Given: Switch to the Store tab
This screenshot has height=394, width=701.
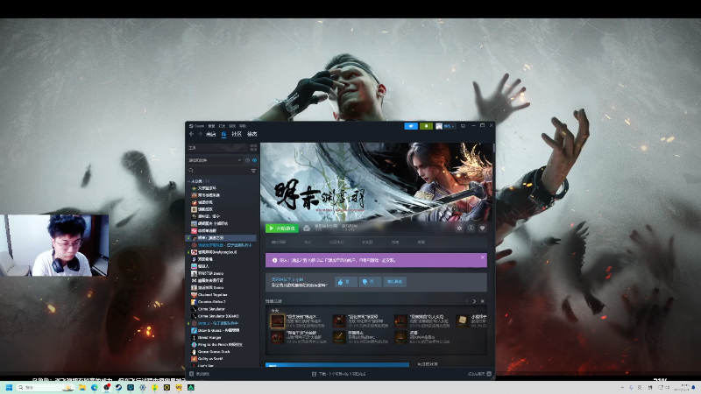Looking at the screenshot, I should click(210, 134).
